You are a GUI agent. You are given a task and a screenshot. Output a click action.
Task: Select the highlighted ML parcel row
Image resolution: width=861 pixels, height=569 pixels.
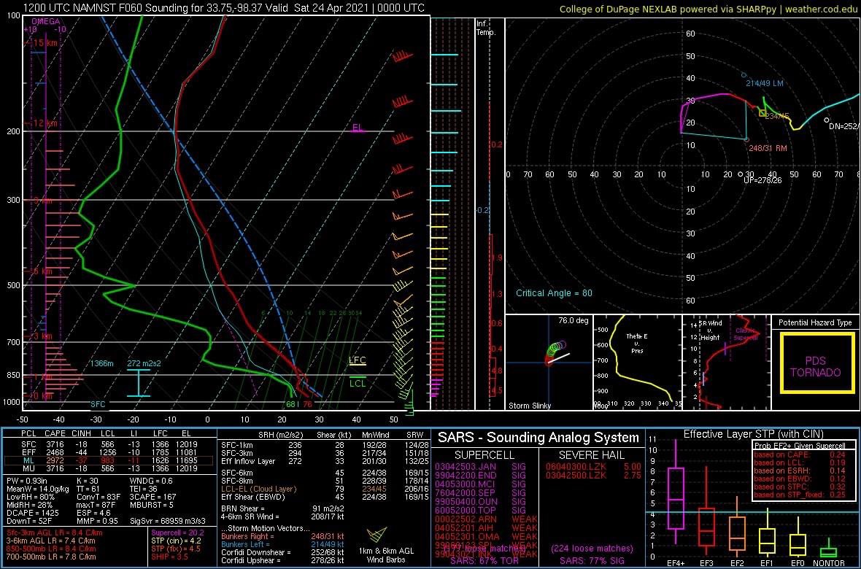point(109,460)
